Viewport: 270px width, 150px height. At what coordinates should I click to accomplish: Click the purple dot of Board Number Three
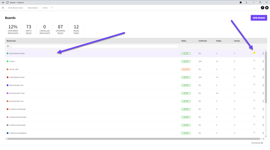[x=8, y=93]
